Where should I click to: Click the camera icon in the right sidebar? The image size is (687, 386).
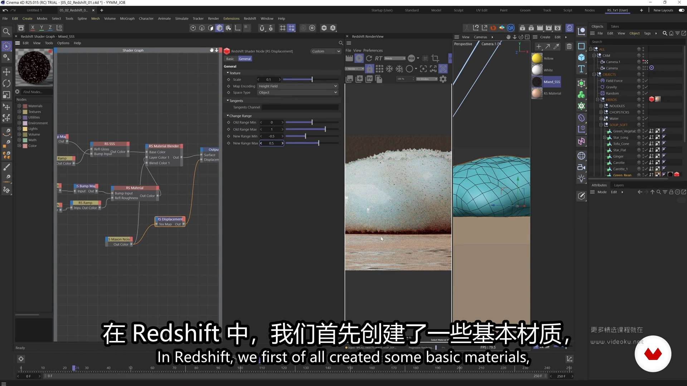point(581,167)
